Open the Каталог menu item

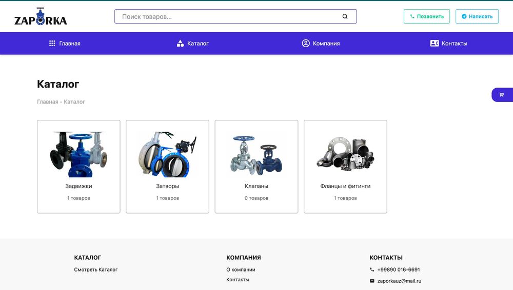198,43
